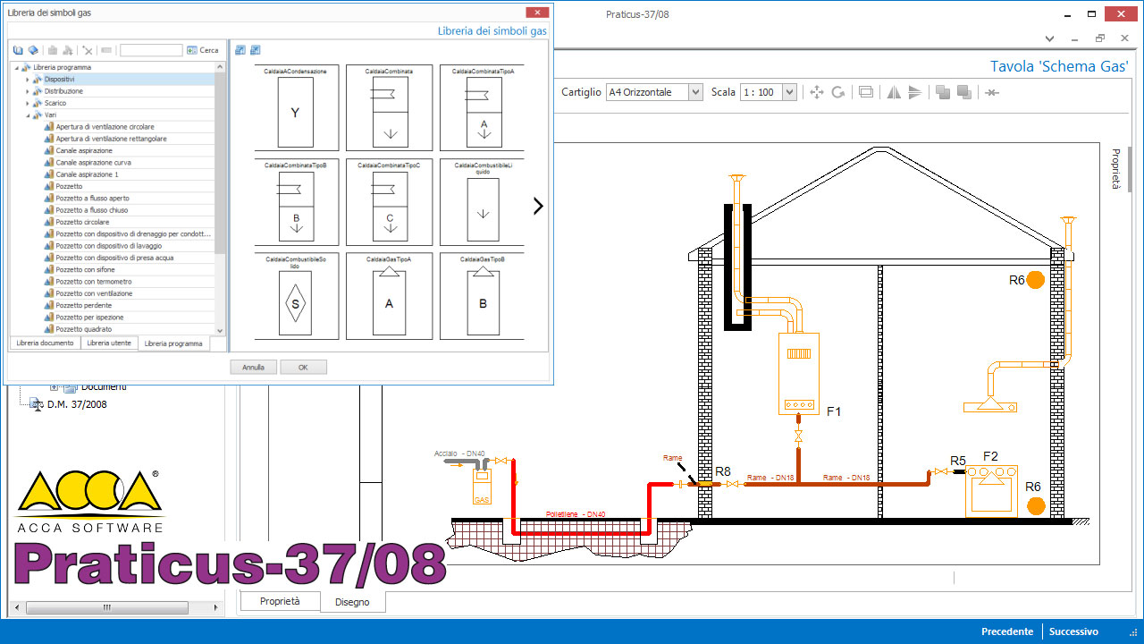Expand the Distribuzione tree node
1144x644 pixels.
tap(28, 91)
